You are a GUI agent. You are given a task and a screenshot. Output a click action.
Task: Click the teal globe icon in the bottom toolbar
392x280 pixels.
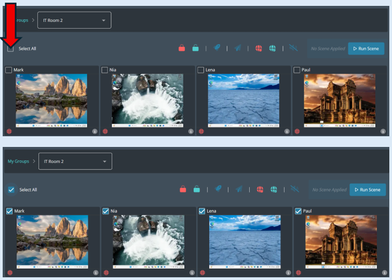click(x=274, y=190)
